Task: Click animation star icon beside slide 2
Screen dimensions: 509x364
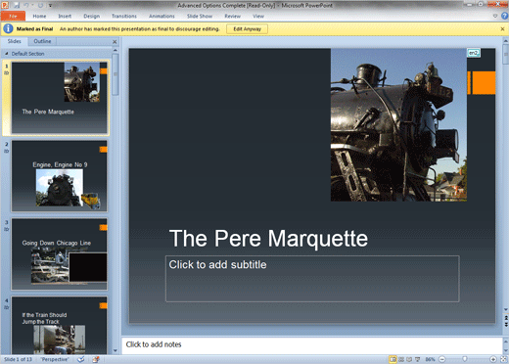Action: (x=7, y=151)
